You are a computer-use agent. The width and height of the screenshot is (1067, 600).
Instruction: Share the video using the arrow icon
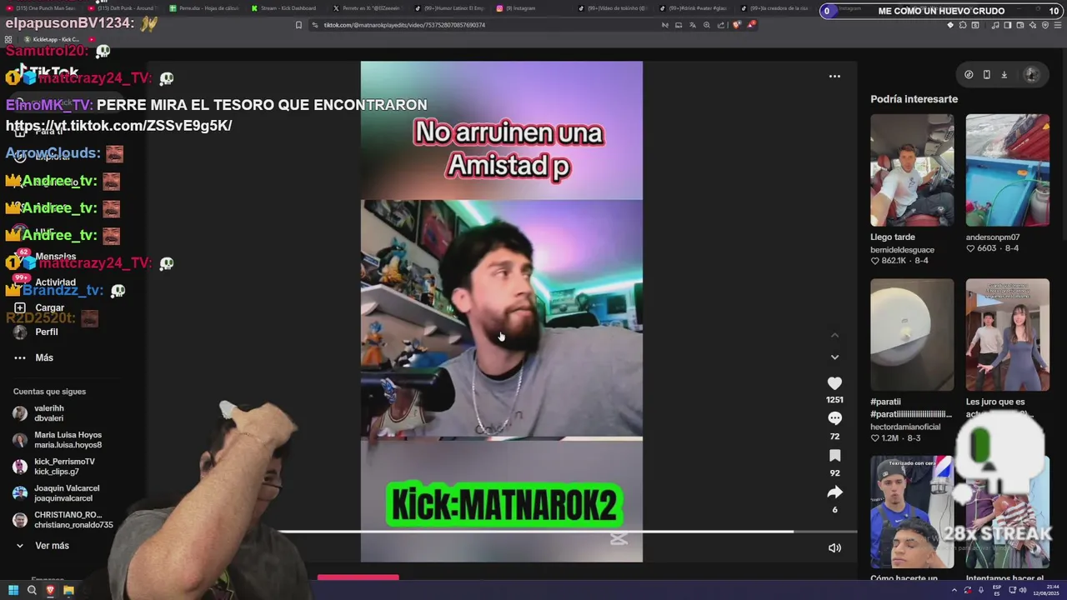click(834, 492)
